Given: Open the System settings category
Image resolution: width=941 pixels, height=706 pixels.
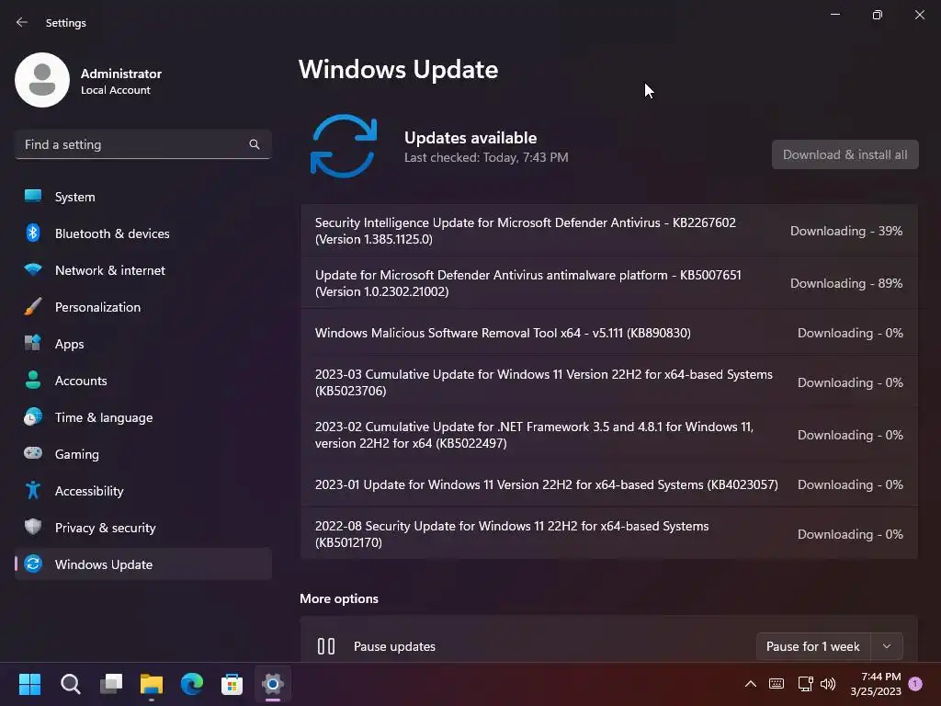Looking at the screenshot, I should pyautogui.click(x=142, y=197).
